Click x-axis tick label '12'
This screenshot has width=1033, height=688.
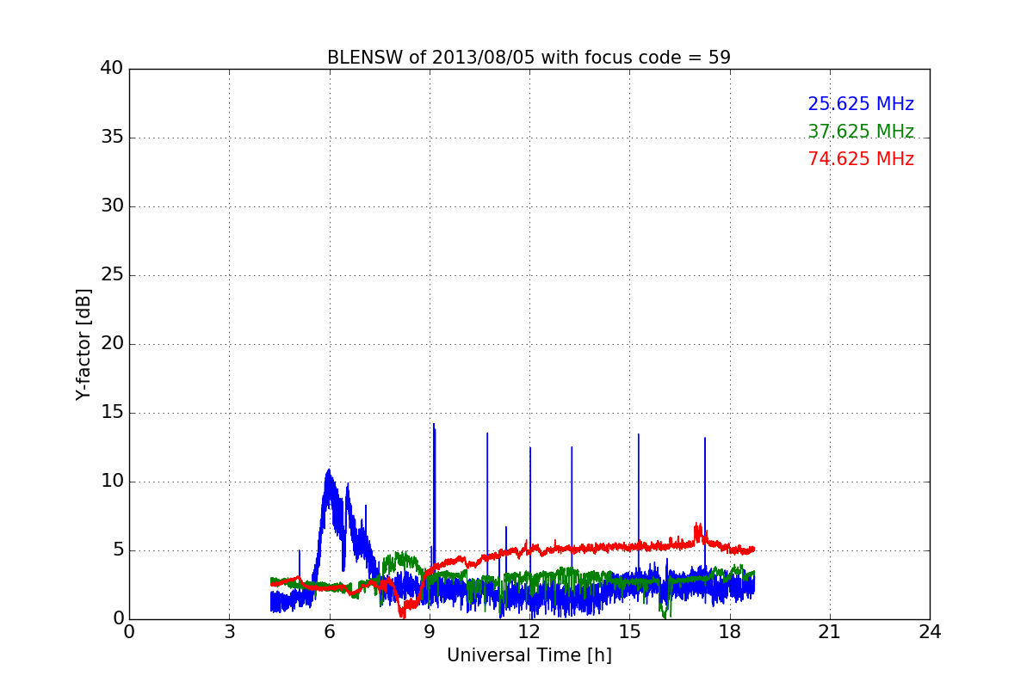pos(529,632)
